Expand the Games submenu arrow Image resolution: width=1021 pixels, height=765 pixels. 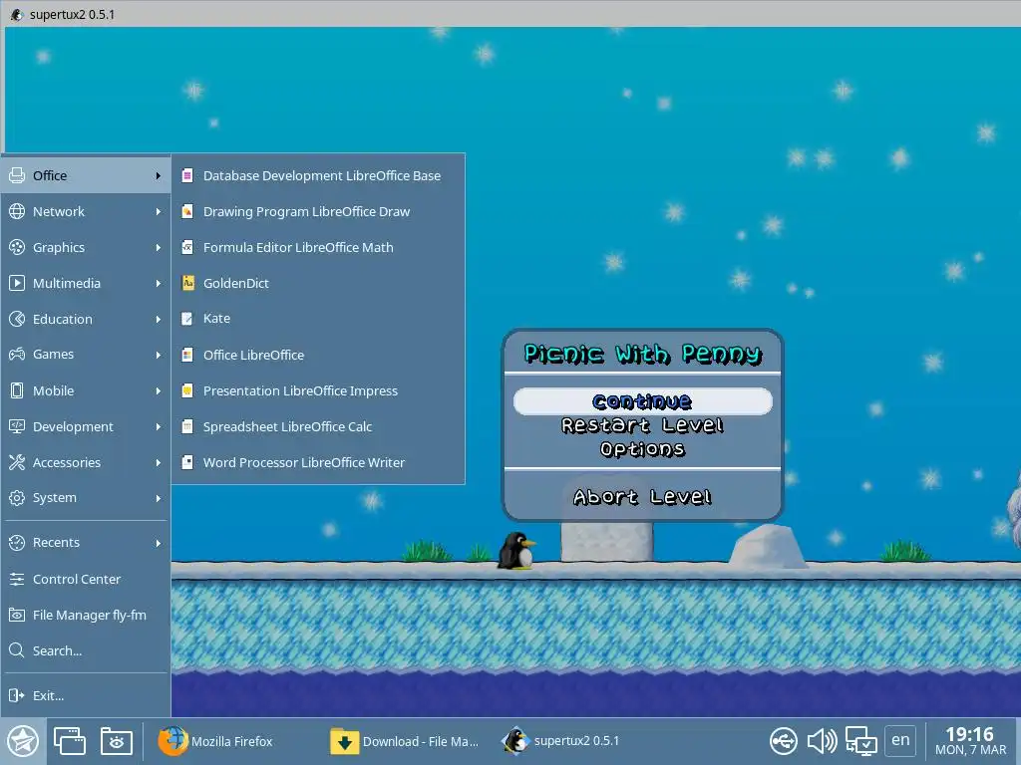coord(159,355)
